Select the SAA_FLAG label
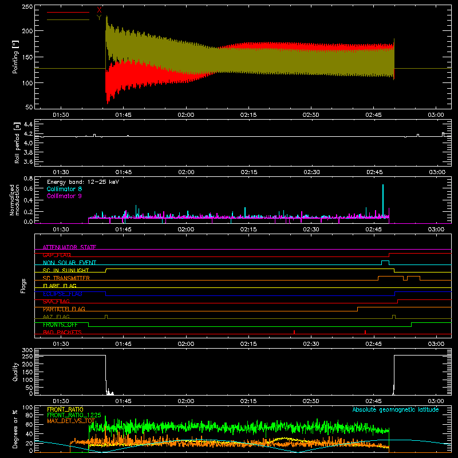The width and height of the screenshot is (458, 458). [56, 302]
